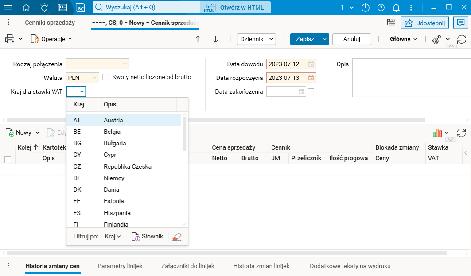Open calendar for Data rozpoczęcia
471x276 pixels.
point(311,78)
